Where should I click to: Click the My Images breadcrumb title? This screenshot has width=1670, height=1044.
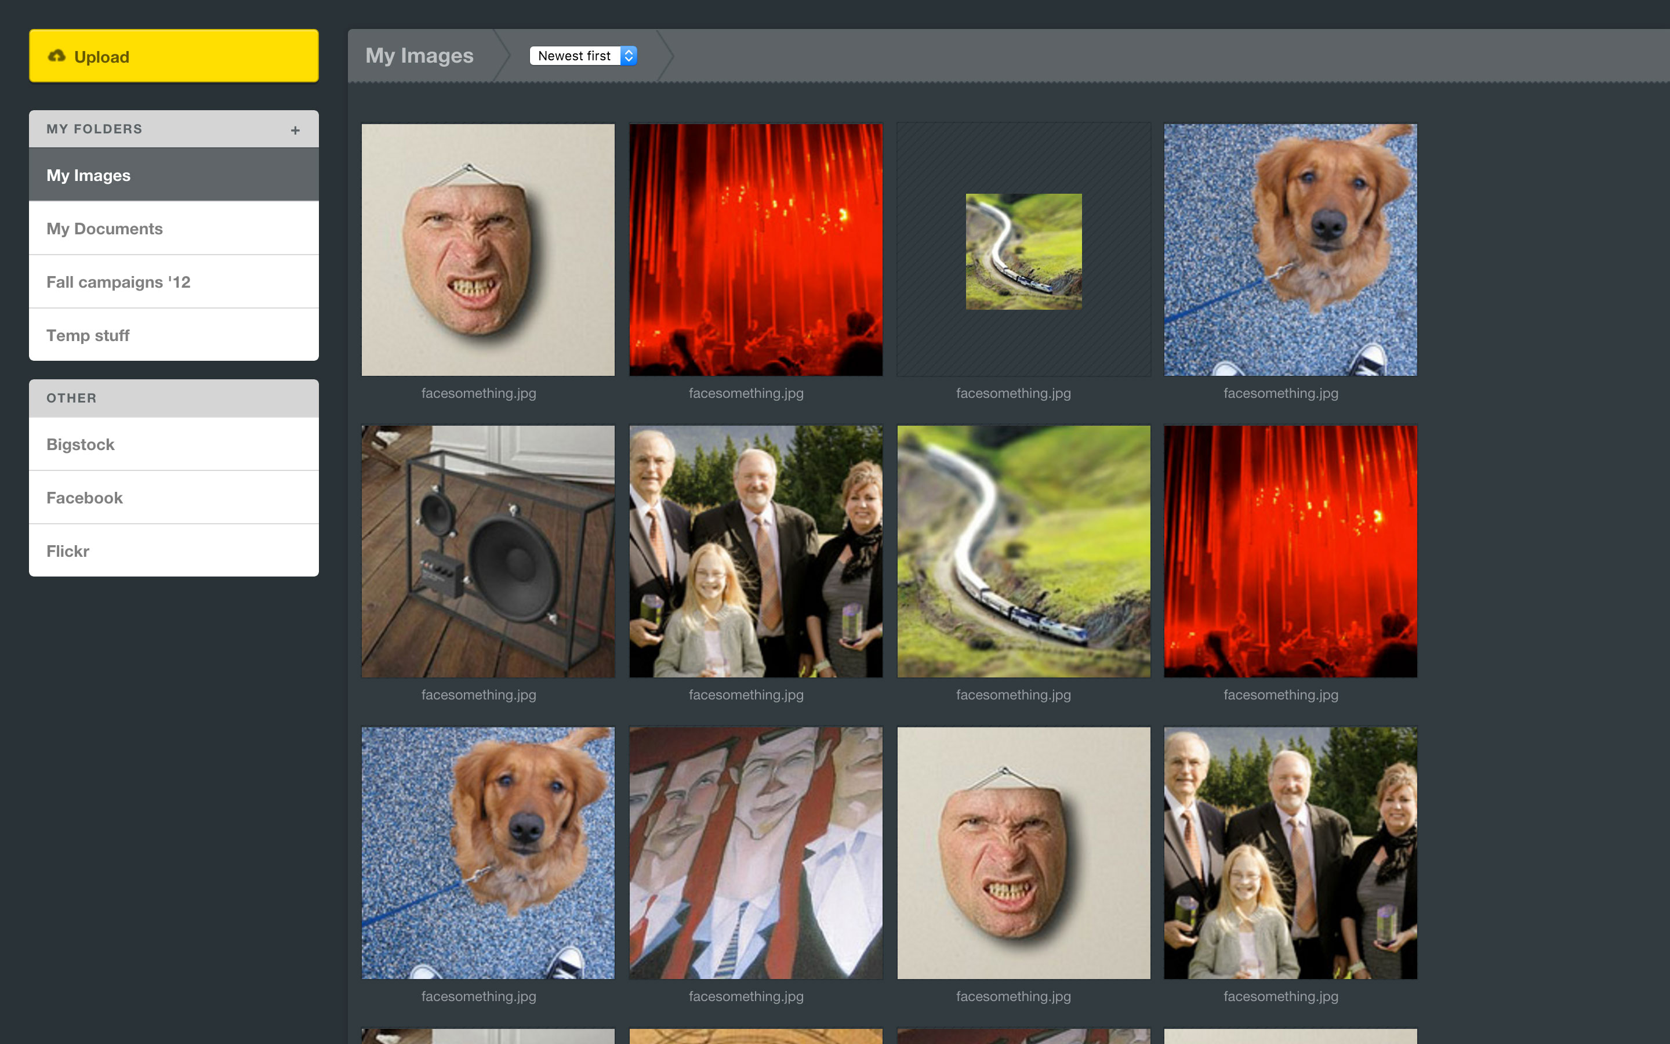(419, 56)
